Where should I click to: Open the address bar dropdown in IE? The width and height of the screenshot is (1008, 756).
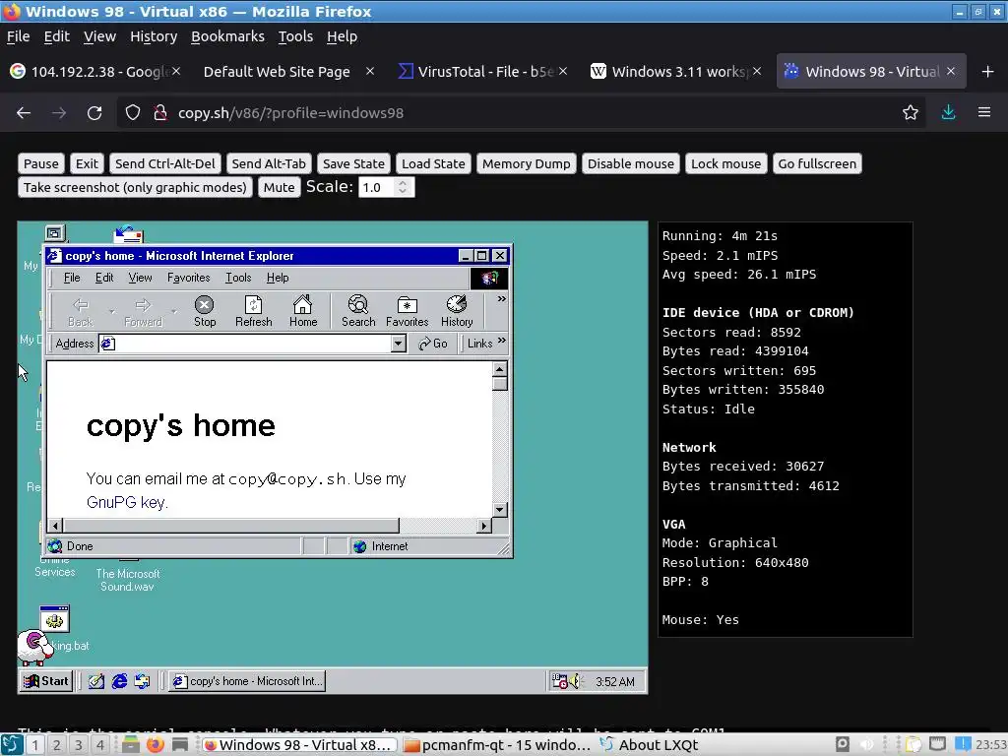point(399,344)
